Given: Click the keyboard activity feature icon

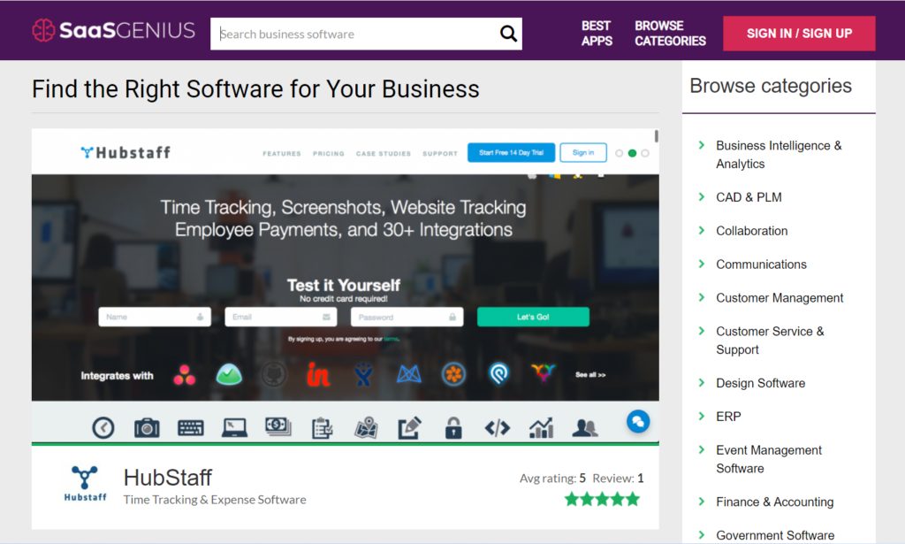Looking at the screenshot, I should coord(191,428).
